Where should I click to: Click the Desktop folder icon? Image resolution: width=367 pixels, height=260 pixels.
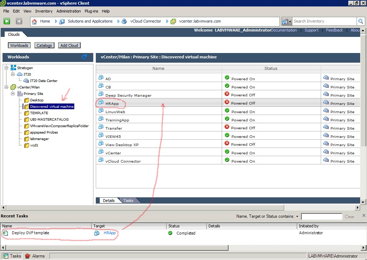click(x=27, y=100)
